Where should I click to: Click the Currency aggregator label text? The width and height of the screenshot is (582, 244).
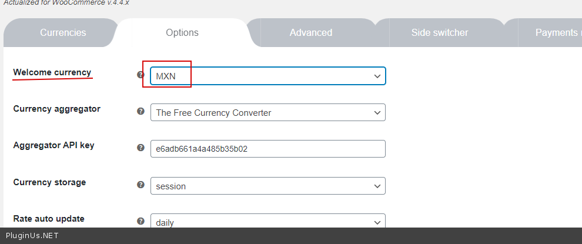pyautogui.click(x=56, y=109)
